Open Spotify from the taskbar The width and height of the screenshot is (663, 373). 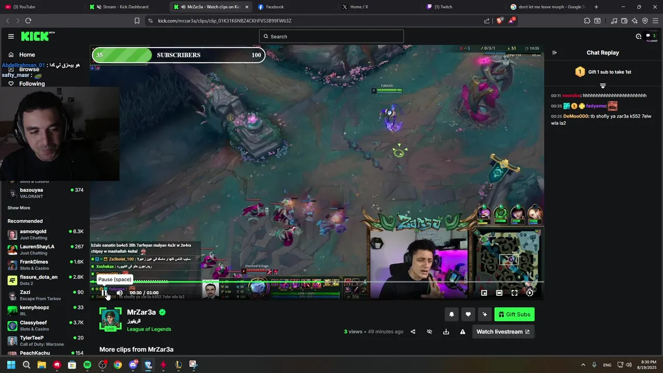click(x=87, y=365)
